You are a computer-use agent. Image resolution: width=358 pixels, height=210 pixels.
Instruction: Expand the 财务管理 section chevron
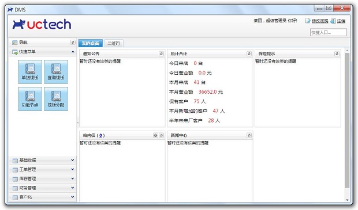(x=73, y=188)
